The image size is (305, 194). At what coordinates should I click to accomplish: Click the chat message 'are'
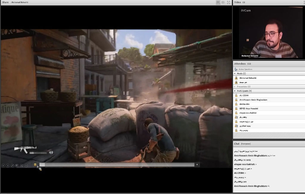(240, 182)
